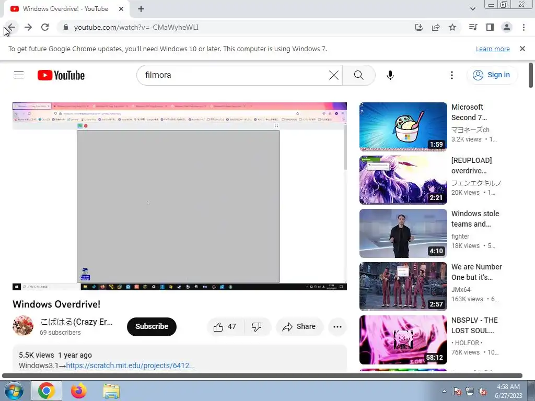Click the マヨネーズch channel name

pos(471,129)
